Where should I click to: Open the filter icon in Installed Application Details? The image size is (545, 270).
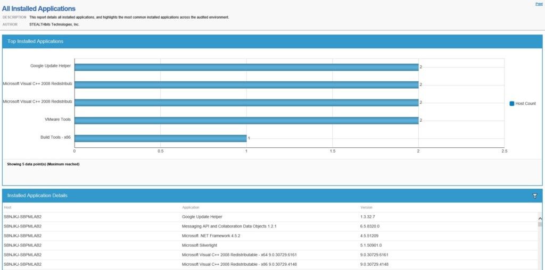point(534,196)
